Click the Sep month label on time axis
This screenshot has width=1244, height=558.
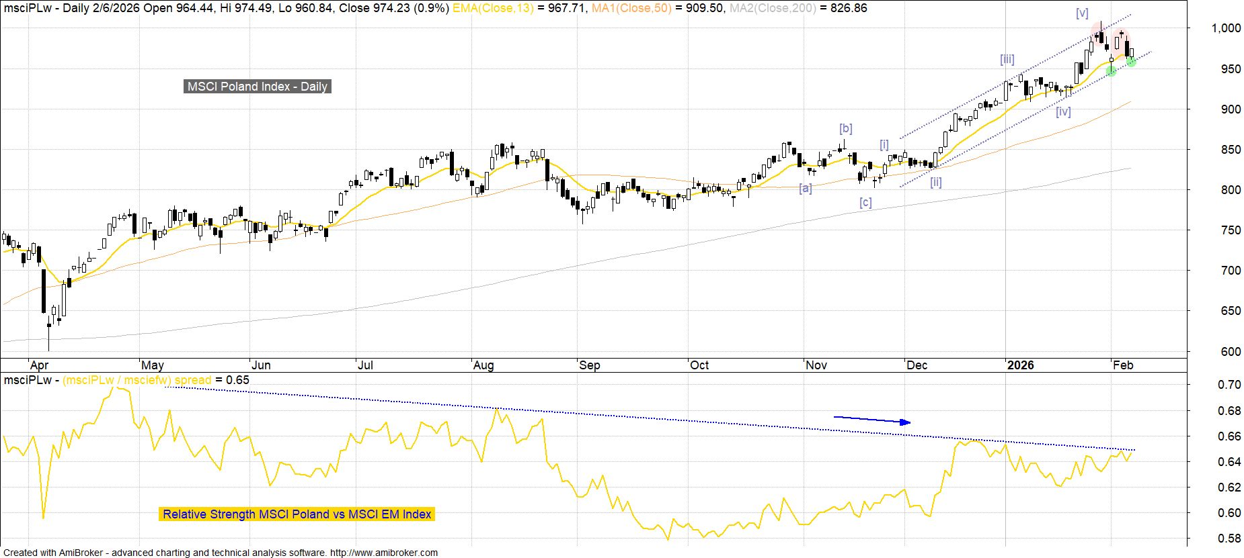pyautogui.click(x=589, y=365)
